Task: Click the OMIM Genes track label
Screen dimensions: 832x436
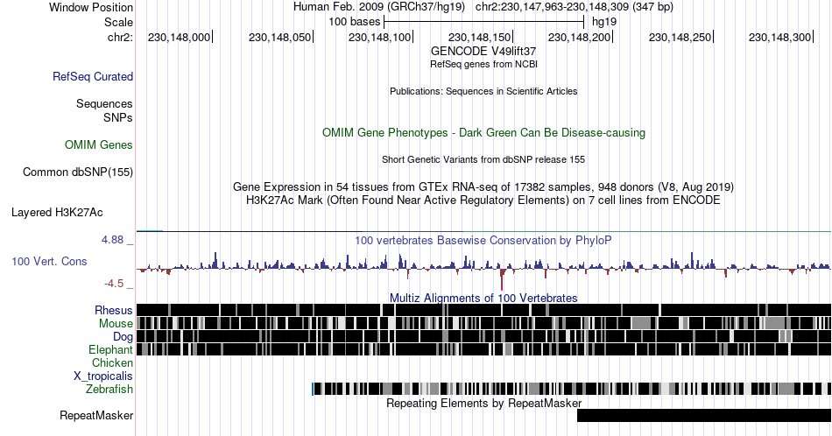Action: (99, 144)
